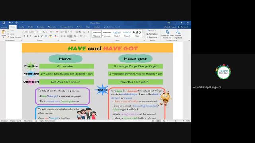Screen dimensions: 255x143
Task: Align text right
Action: coord(67,36)
